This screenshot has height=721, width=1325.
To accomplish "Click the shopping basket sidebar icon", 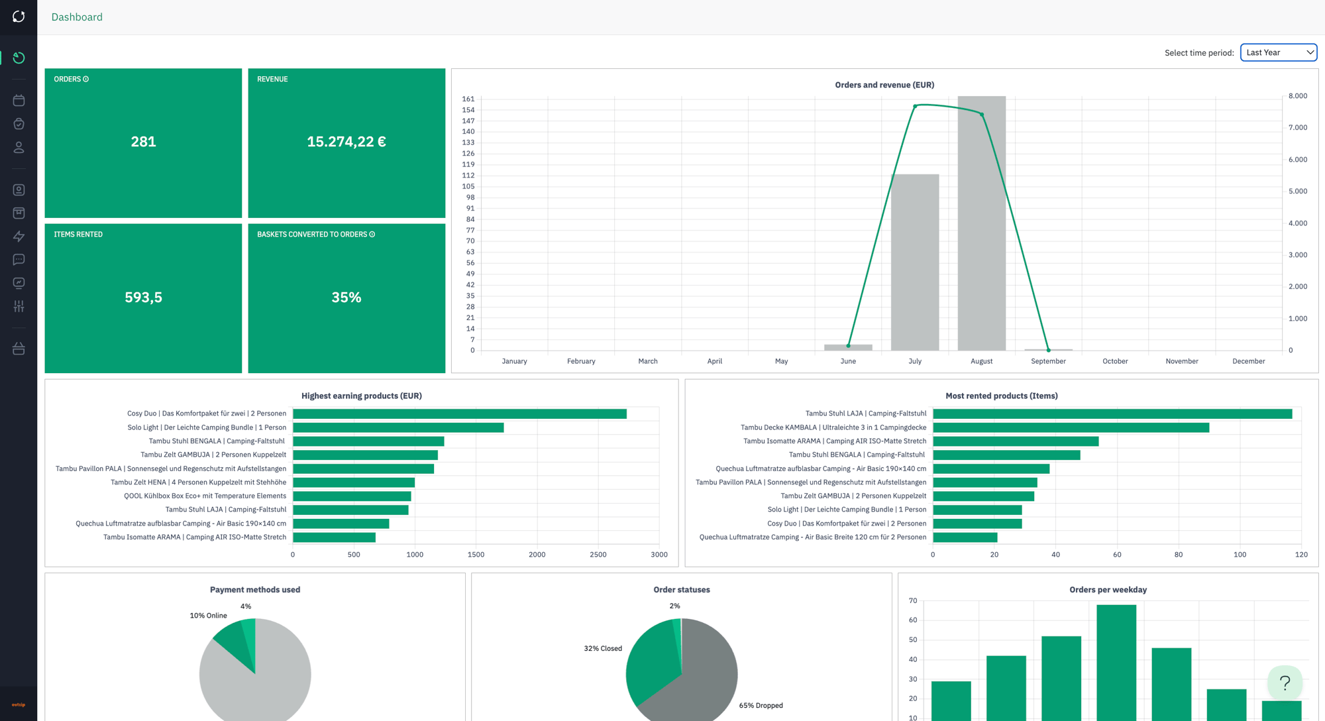I will pos(19,349).
